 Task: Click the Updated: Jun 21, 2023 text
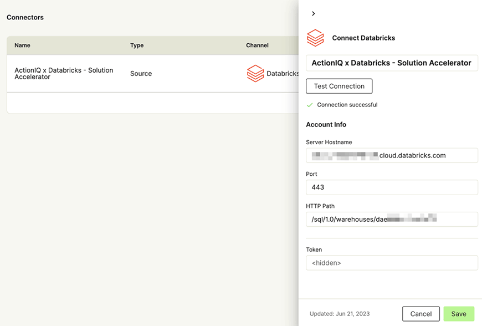click(340, 314)
